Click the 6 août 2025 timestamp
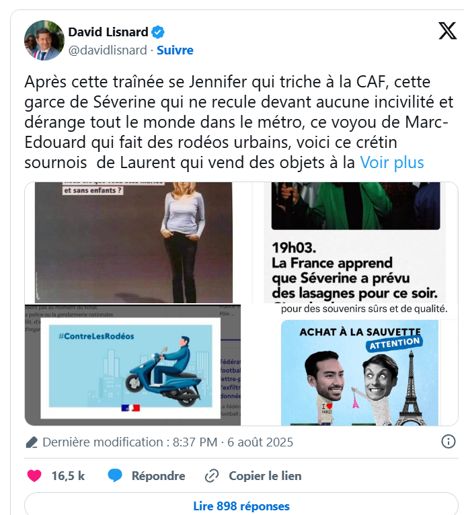Image resolution: width=464 pixels, height=515 pixels. point(260,442)
